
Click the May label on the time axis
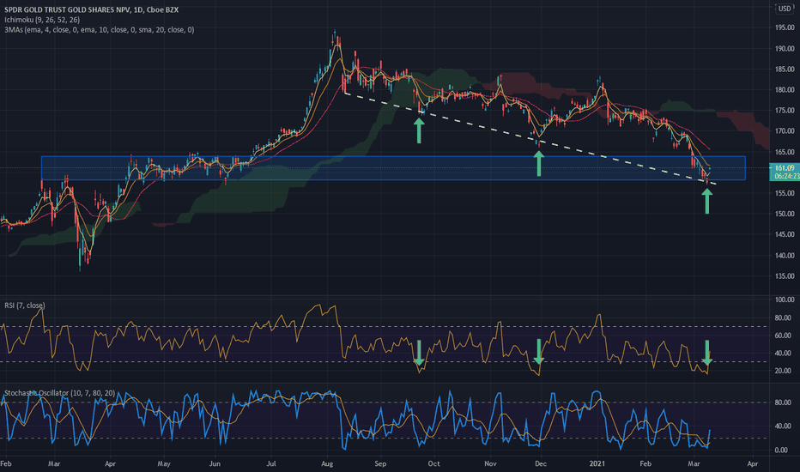pyautogui.click(x=164, y=463)
